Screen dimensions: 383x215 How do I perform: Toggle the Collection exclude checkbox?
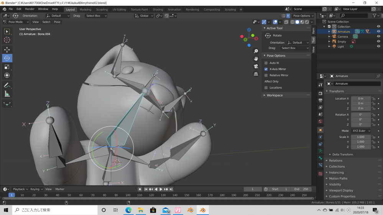(329, 26)
